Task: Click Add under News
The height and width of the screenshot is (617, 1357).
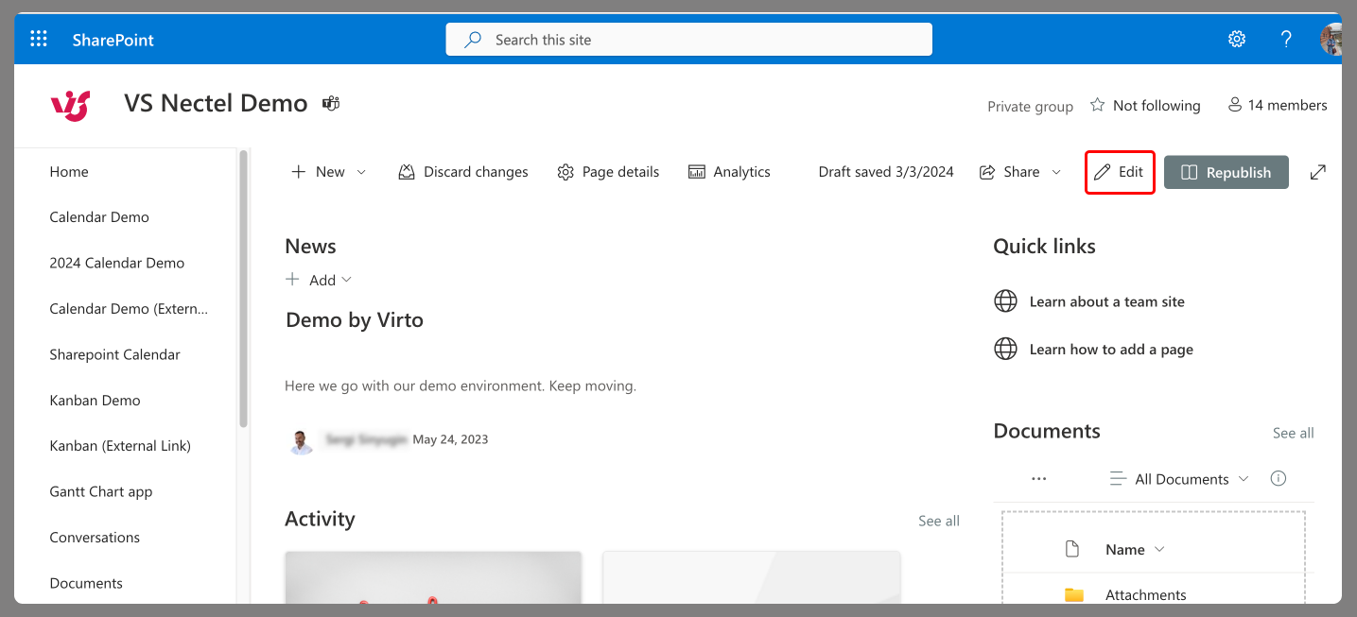Action: [x=320, y=280]
